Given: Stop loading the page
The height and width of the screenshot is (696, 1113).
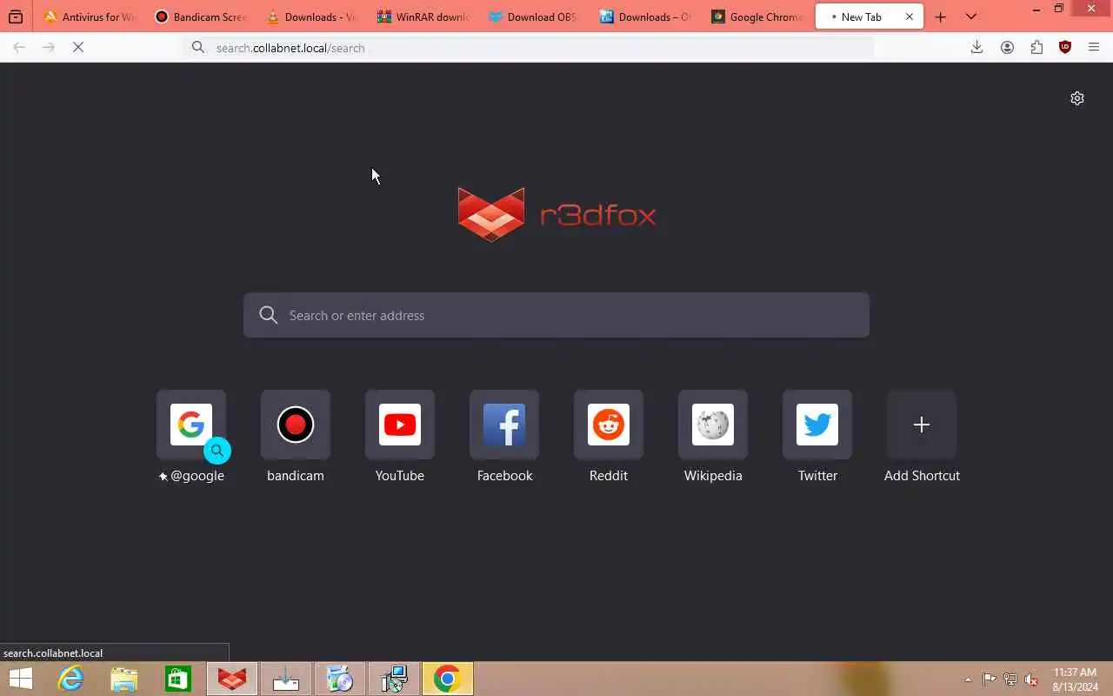Looking at the screenshot, I should (x=78, y=48).
